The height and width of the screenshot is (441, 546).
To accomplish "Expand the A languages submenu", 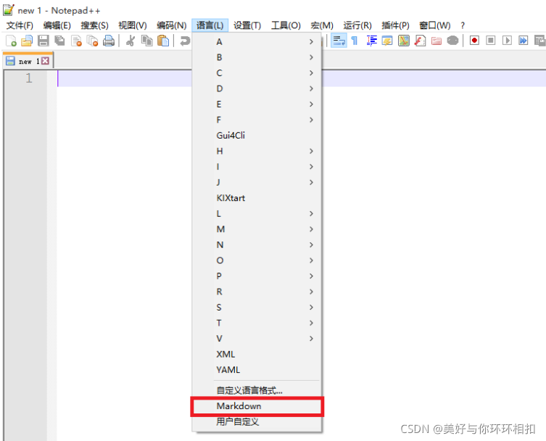I will [257, 42].
